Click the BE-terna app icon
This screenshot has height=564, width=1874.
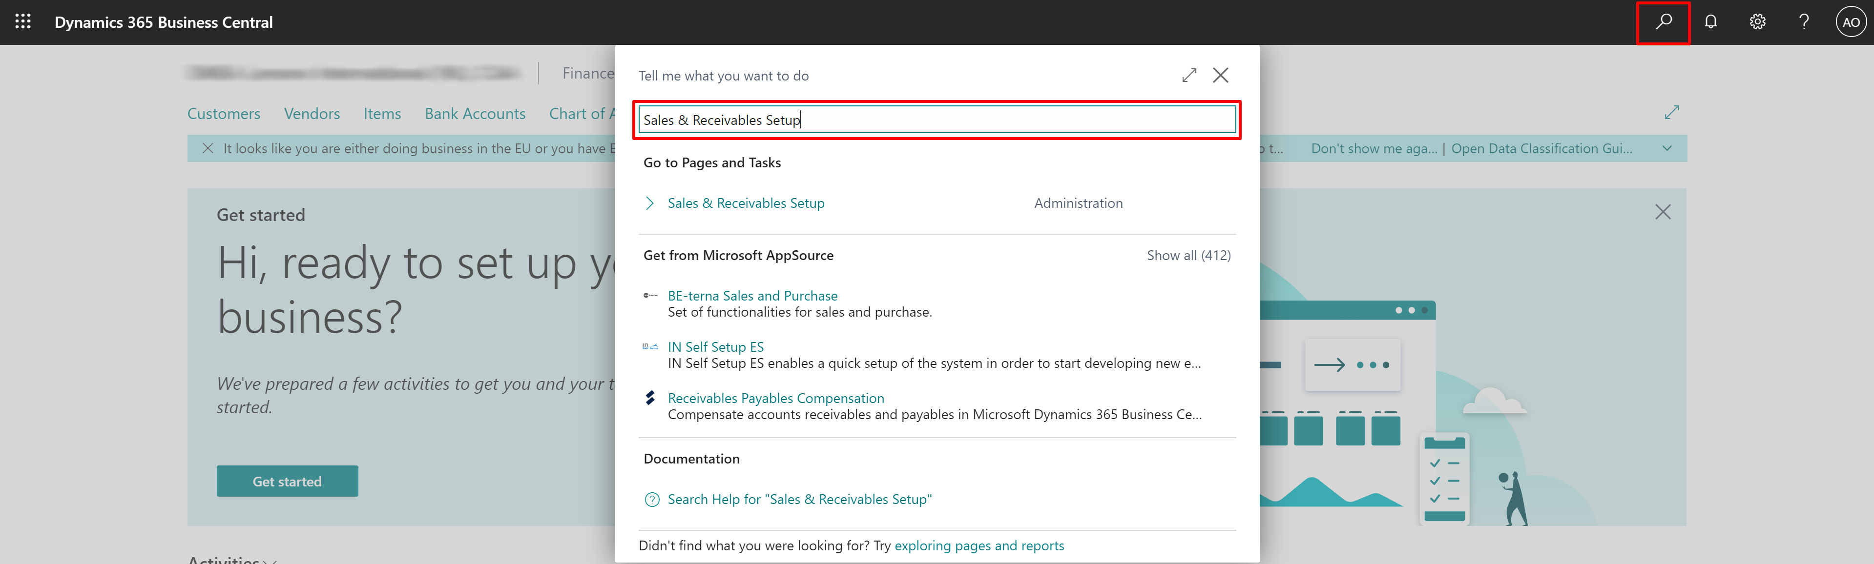coord(650,295)
